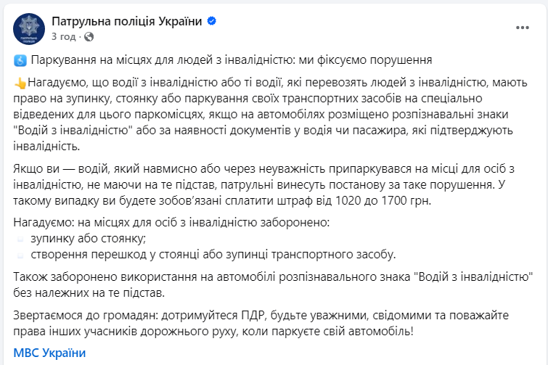Click the bullet icon before 'зупинку або стоянку'
The width and height of the screenshot is (548, 365).
[20, 238]
